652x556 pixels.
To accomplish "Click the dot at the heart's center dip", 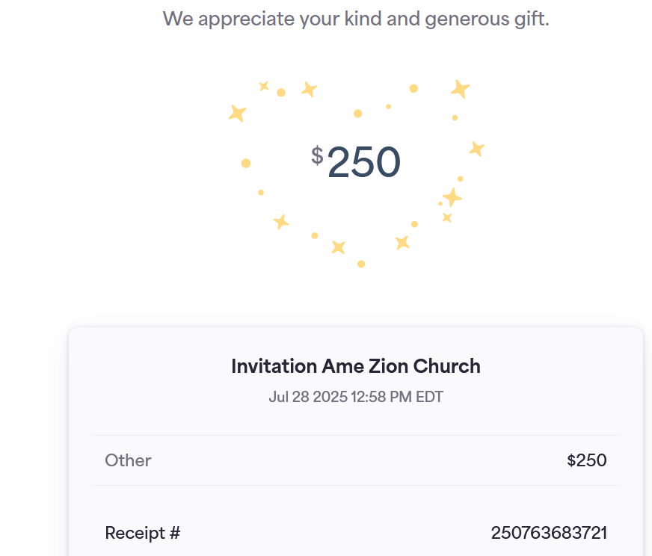I will tap(358, 114).
